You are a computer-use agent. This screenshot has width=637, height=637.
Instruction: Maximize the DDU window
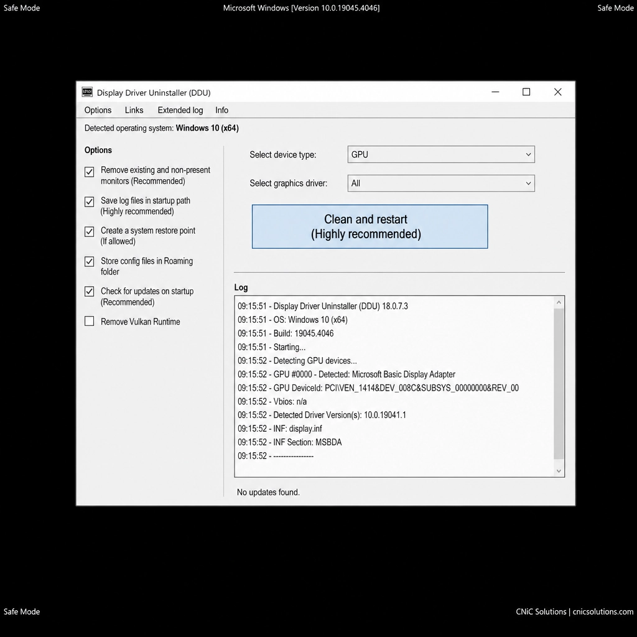(526, 92)
